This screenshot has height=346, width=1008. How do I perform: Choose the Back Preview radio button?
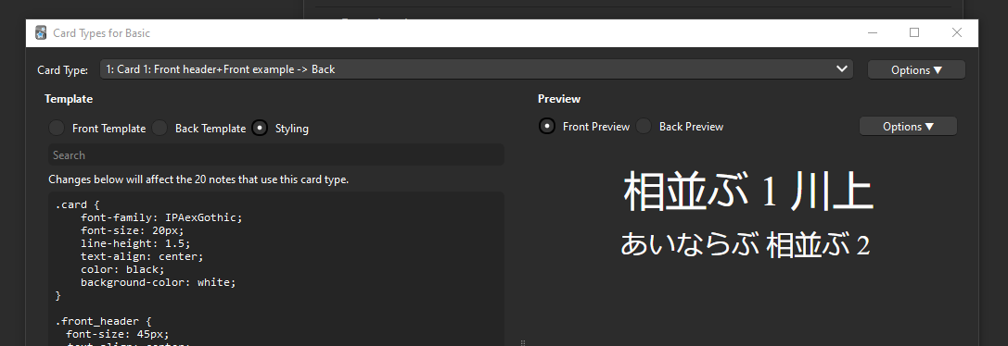(x=644, y=127)
